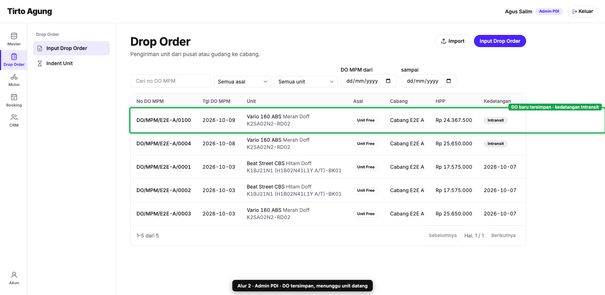
Task: Open the Master section icon
Action: point(14,36)
